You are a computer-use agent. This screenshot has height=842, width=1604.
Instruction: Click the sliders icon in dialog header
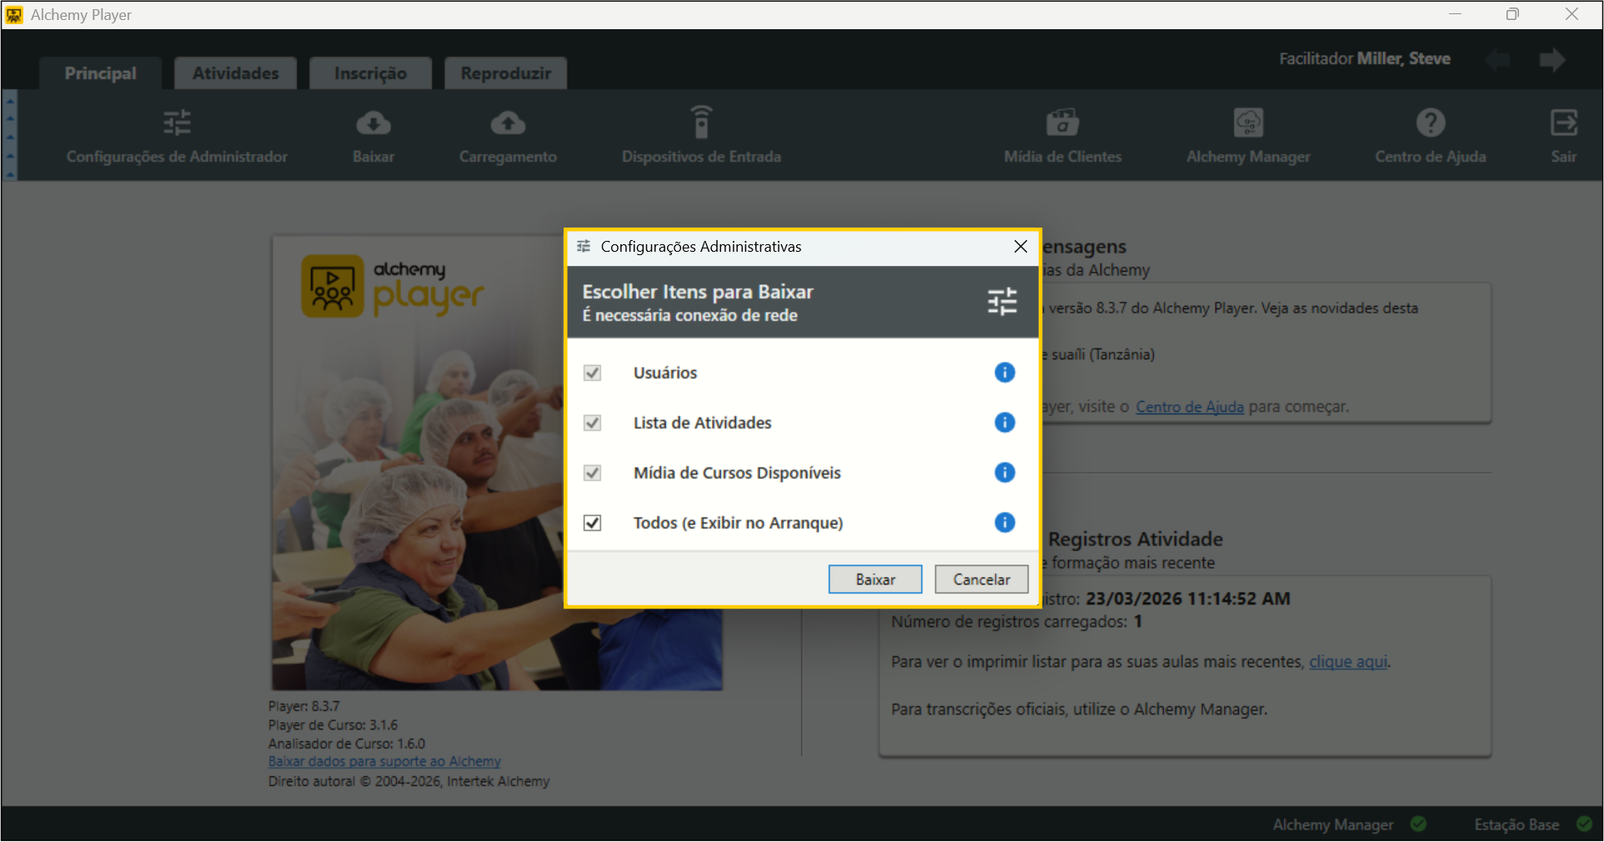[x=1002, y=301]
